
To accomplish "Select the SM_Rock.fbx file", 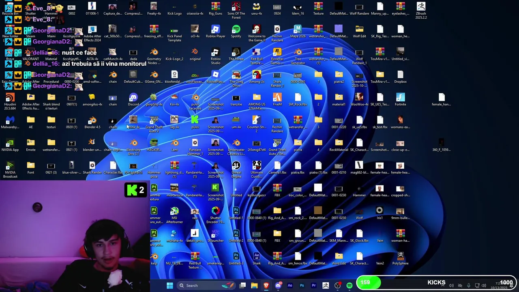I will pos(298,100).
